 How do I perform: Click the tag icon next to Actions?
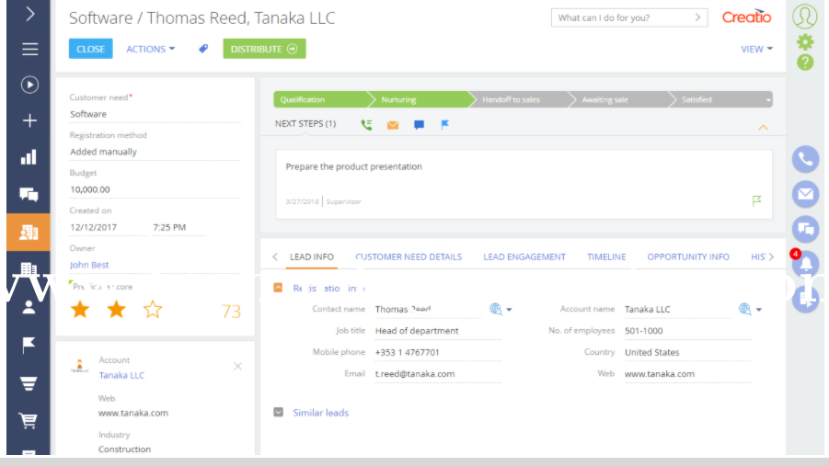(x=203, y=49)
